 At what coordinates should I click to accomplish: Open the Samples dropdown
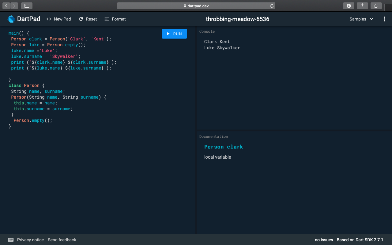click(x=361, y=19)
